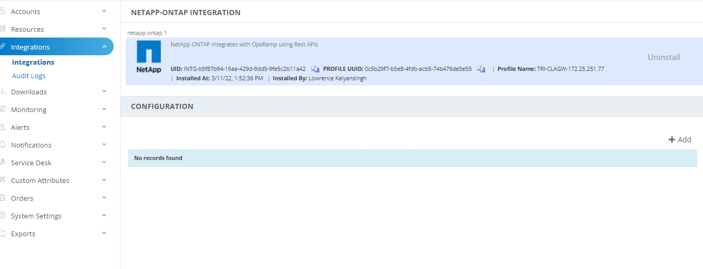Screen dimensions: 703x269
Task: Expand the Resources menu chevron
Action: (x=104, y=29)
